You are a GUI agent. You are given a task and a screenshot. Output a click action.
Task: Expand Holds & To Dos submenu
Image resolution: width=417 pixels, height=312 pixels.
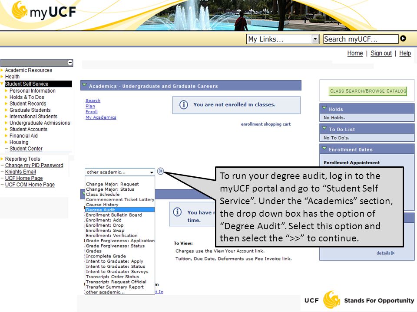(x=27, y=97)
